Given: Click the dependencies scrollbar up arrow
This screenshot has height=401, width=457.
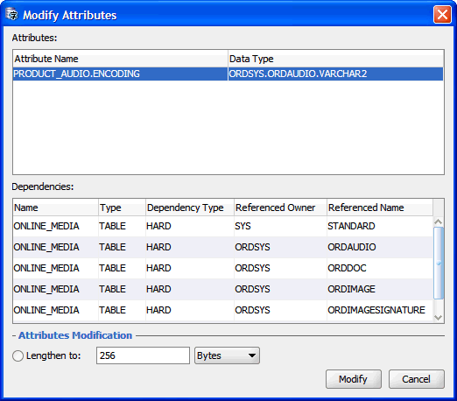Looking at the screenshot, I should [438, 222].
